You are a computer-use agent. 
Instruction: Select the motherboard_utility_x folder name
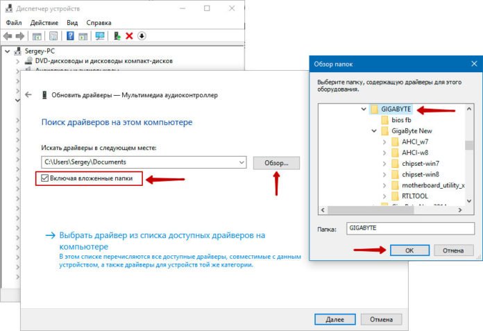click(x=433, y=185)
